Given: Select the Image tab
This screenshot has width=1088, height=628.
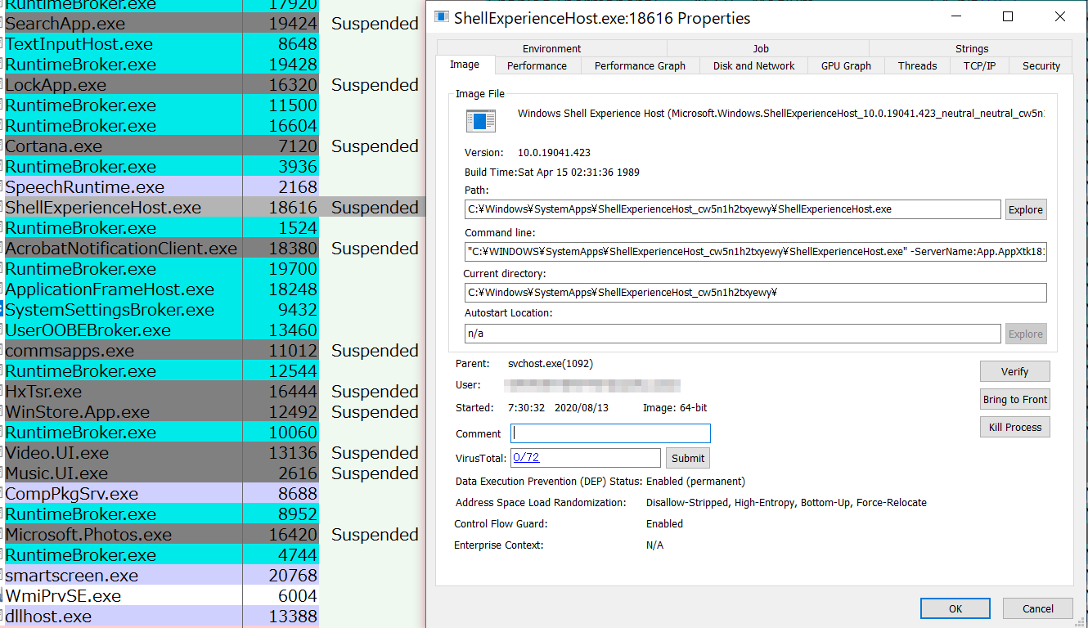Looking at the screenshot, I should [x=465, y=65].
